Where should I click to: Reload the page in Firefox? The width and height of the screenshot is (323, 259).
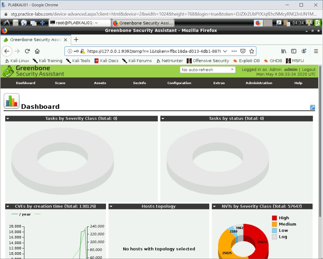(x=27, y=51)
